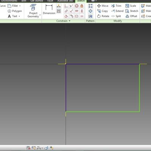Activate the Project Geometry tool
Screen dimensions: 151x151
[x=33, y=11]
